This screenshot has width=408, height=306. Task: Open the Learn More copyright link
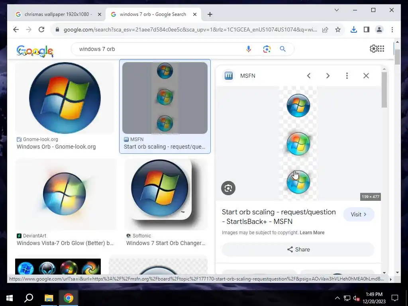pyautogui.click(x=312, y=233)
